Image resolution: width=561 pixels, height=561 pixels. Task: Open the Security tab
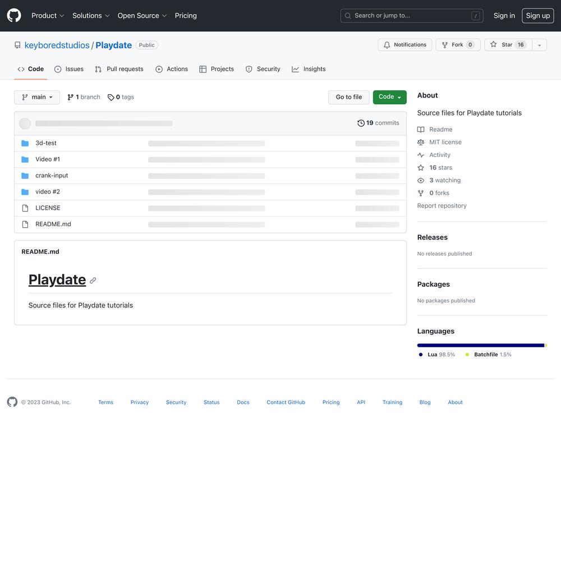tap(263, 69)
